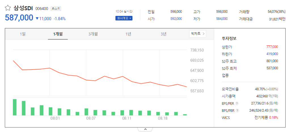
Task: Click the price change -1.84% value
Action: (x=60, y=19)
